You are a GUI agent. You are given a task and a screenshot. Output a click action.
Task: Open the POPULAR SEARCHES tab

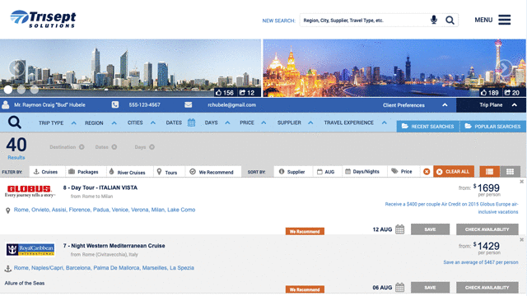[493, 126]
